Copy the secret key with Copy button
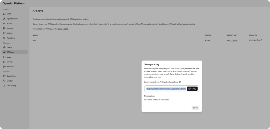270x129 pixels. click(x=192, y=89)
